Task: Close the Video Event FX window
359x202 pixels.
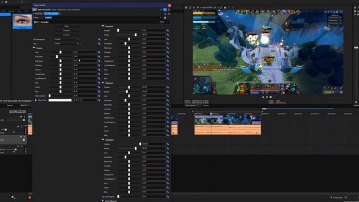Action: point(169,5)
